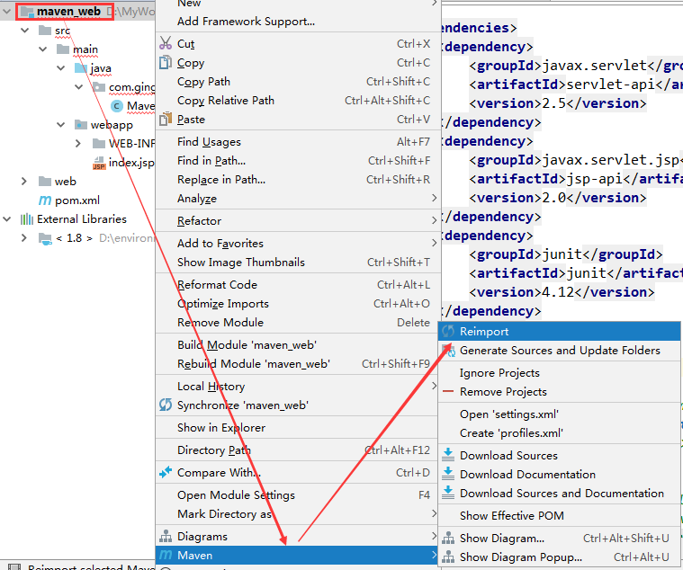Select Copy Path menu entry
Viewport: 683px width, 570px height.
tap(298, 82)
